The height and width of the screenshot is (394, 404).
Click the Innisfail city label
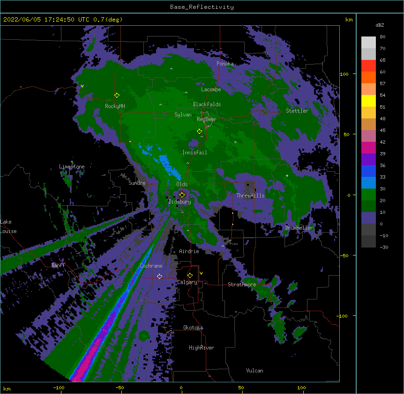(195, 153)
